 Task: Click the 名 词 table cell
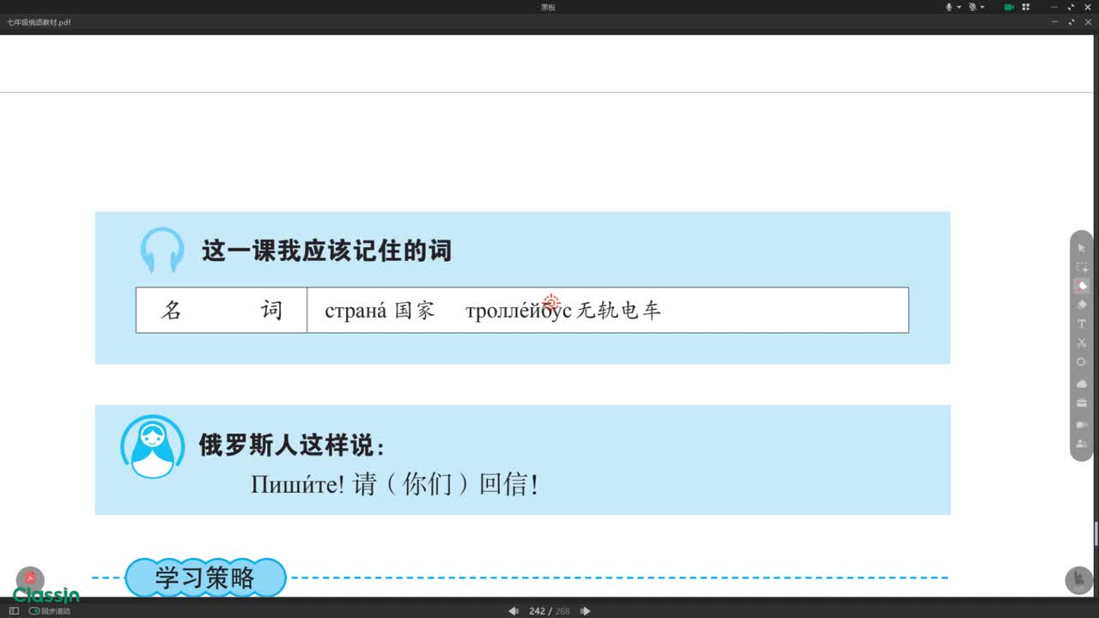tap(222, 310)
